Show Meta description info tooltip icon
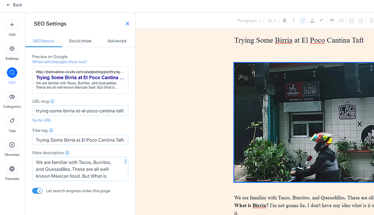Screen dimensions: 374x215 coord(67,153)
